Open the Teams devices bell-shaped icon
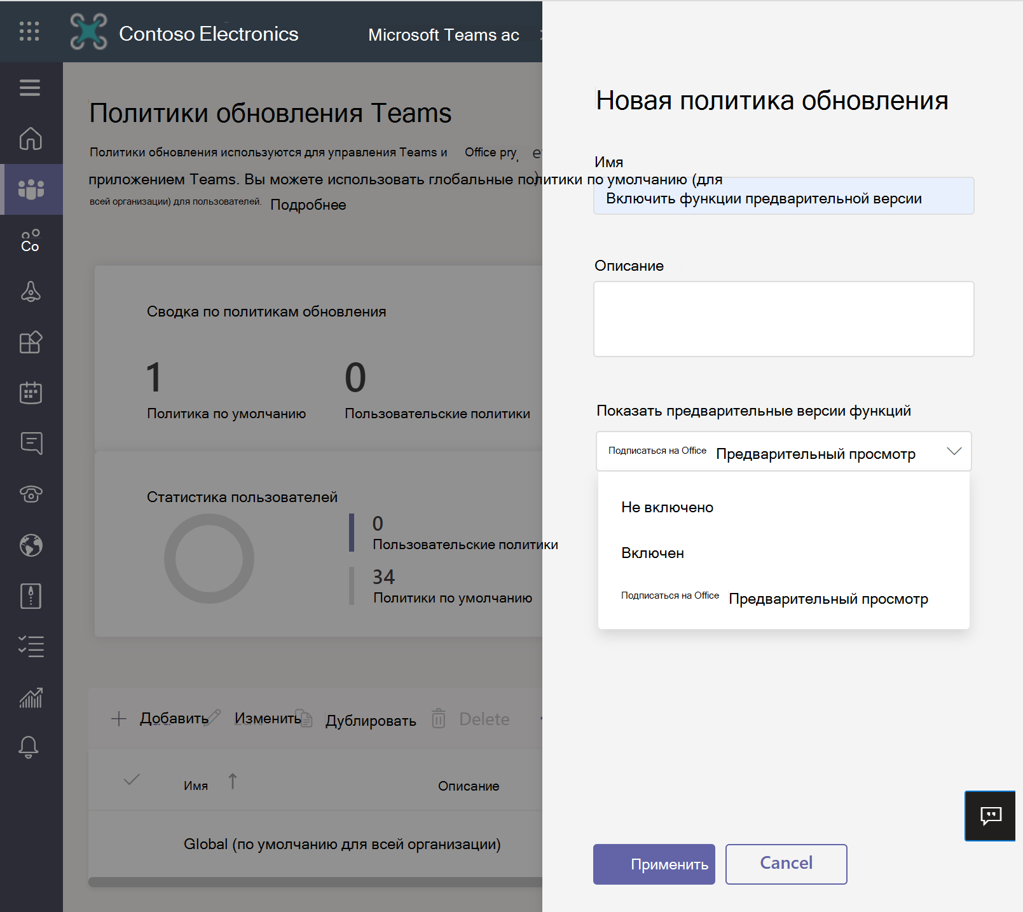1023x912 pixels. pyautogui.click(x=31, y=291)
